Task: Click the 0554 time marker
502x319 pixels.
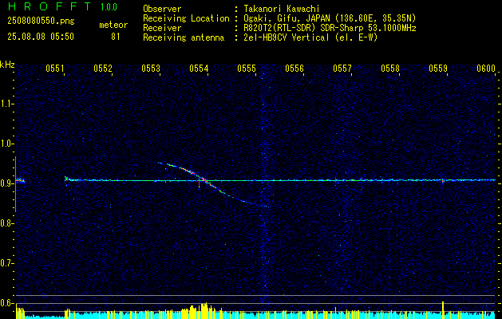Action: (x=199, y=68)
